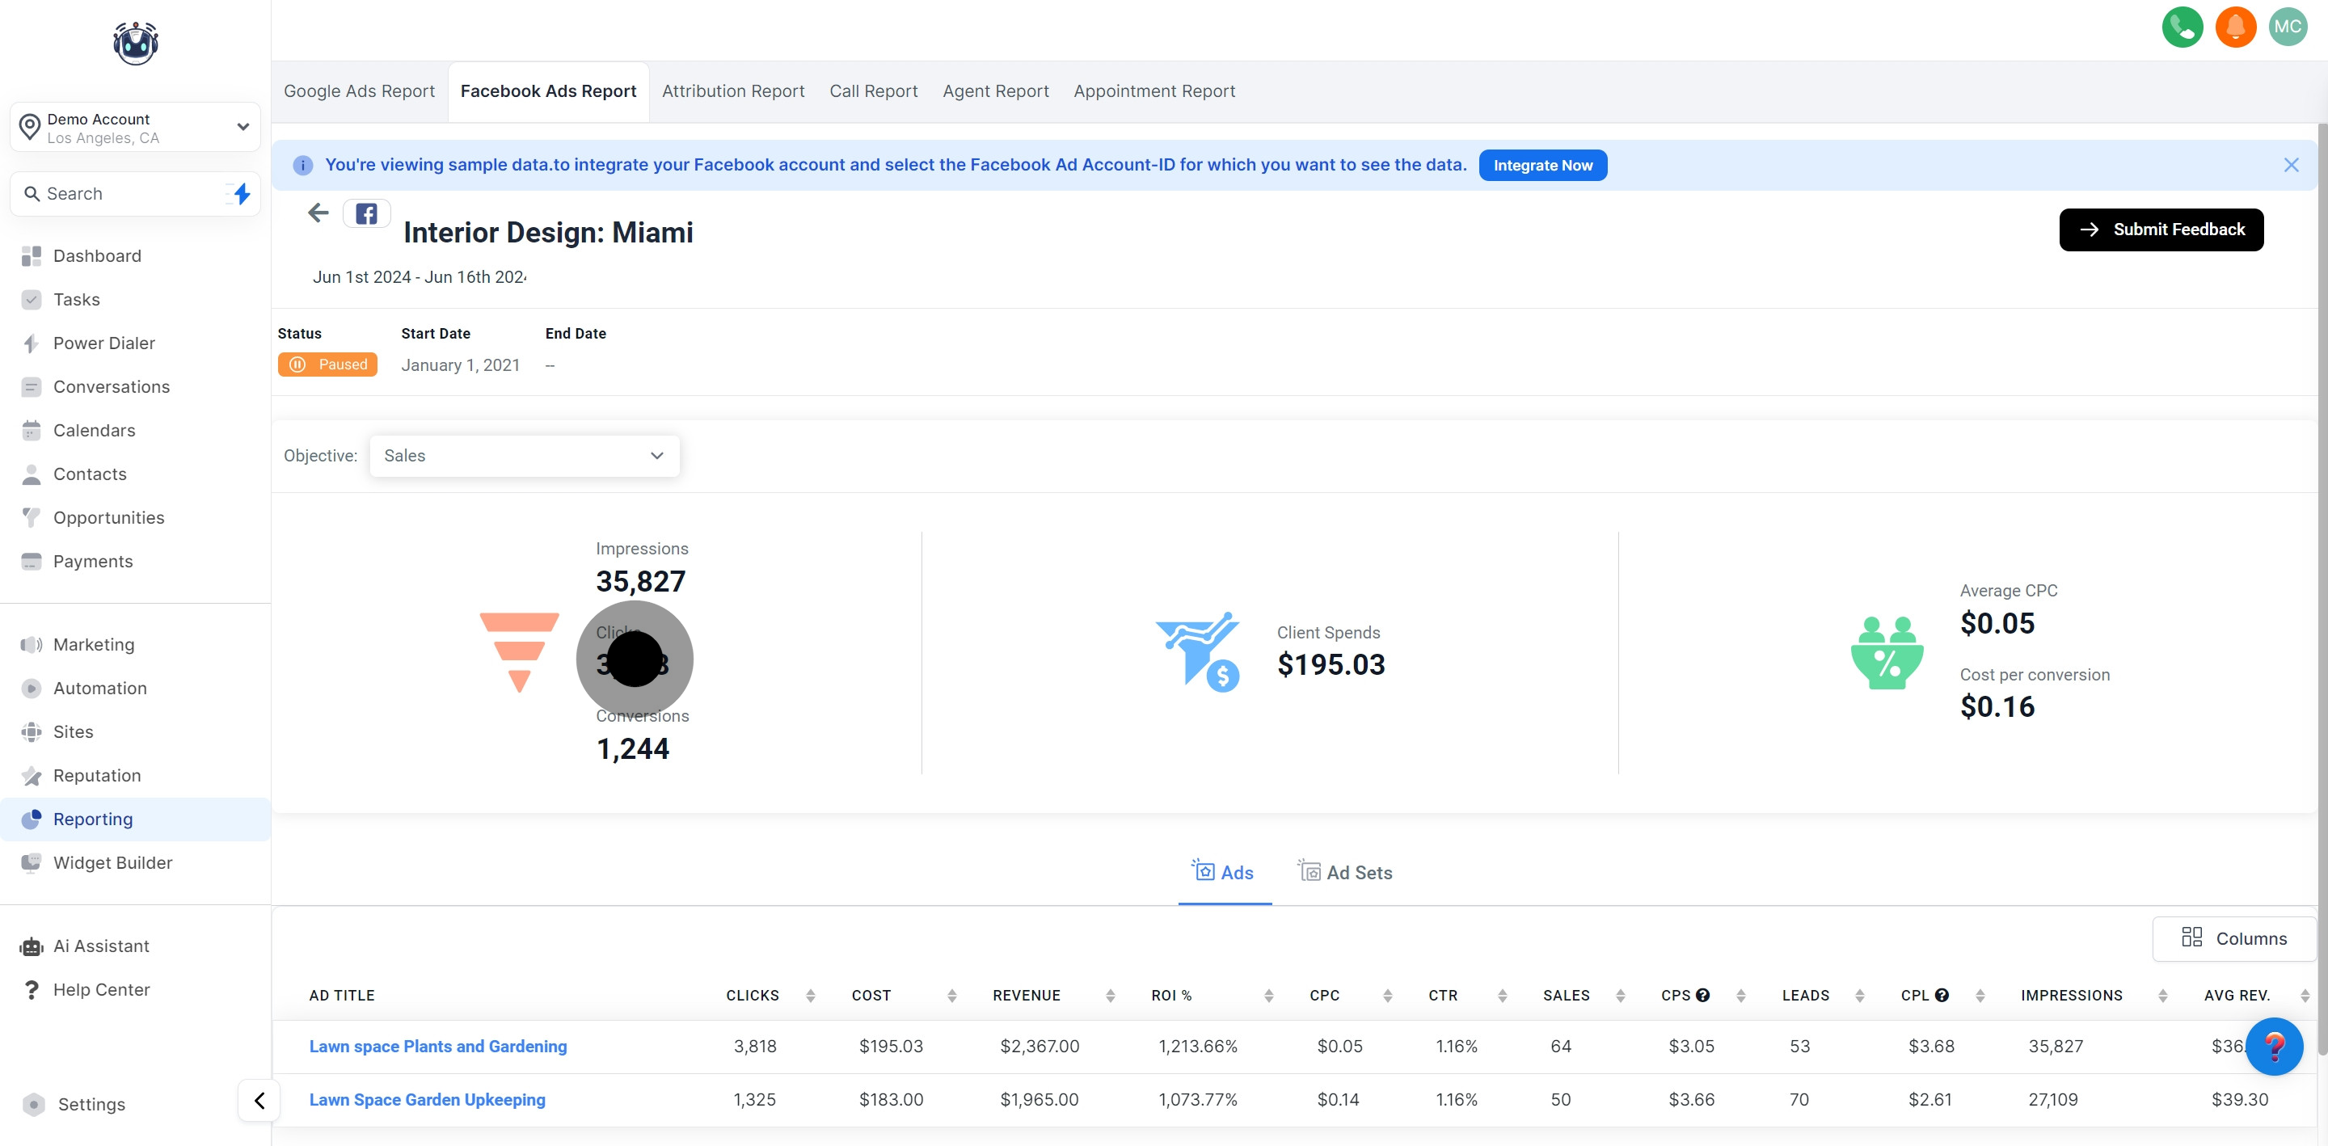The width and height of the screenshot is (2328, 1146).
Task: Open the MC user avatar menu
Action: [2288, 27]
